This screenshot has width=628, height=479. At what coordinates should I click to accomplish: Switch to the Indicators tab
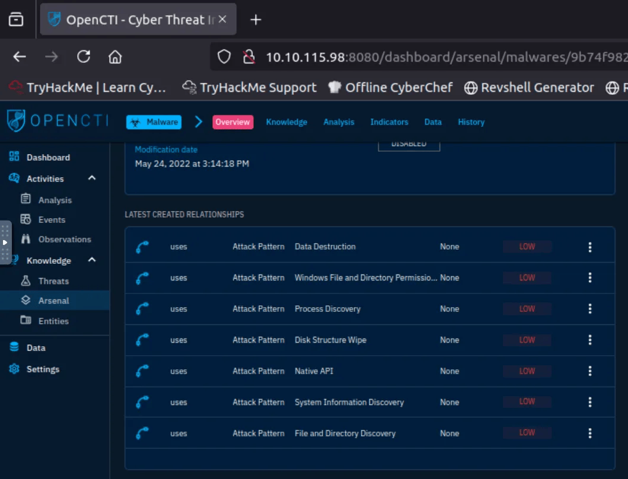coord(389,122)
